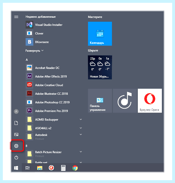Expand the Battle.net folder chevron
The image size is (175, 183).
[x=81, y=162]
